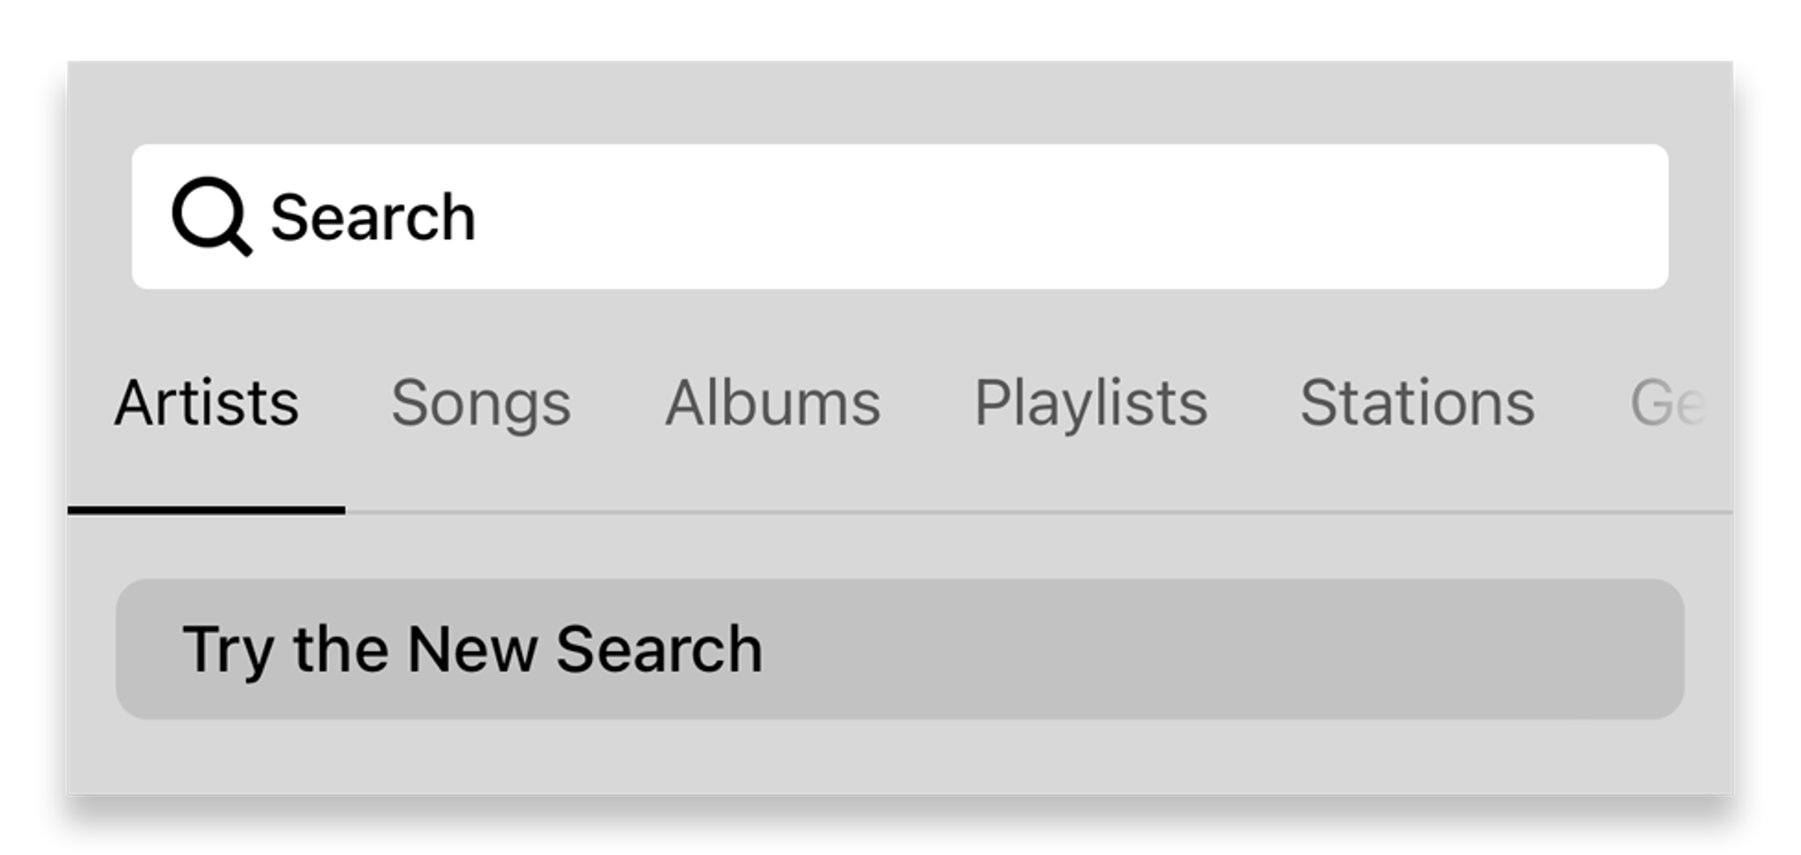This screenshot has width=1801, height=855.
Task: Switch to the Songs tab
Action: pyautogui.click(x=481, y=403)
